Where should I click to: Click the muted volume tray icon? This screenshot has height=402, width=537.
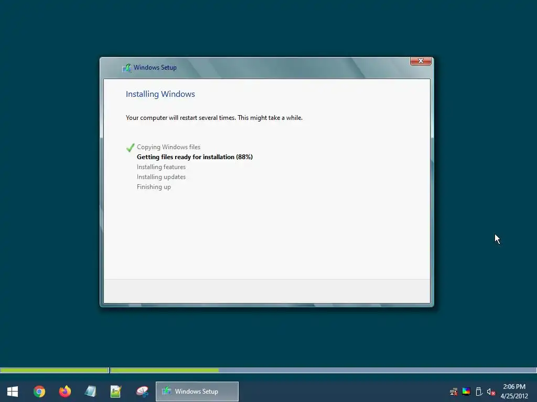[x=491, y=392]
